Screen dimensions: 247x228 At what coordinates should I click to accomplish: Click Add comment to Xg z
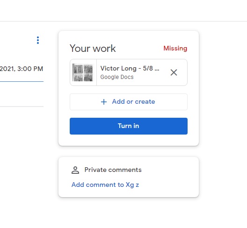tap(105, 185)
